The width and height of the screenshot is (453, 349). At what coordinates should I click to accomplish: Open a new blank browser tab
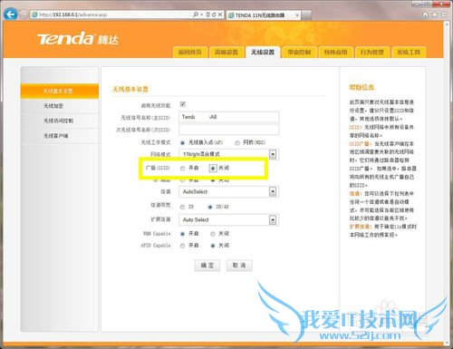pos(306,15)
